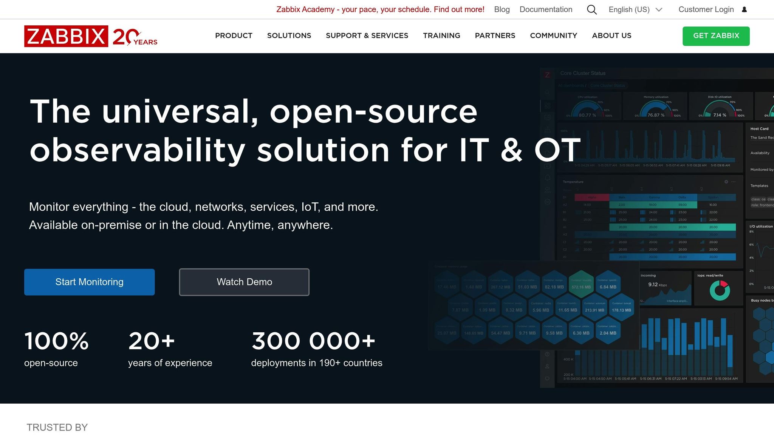
Task: Open the Documentation link
Action: 546,9
